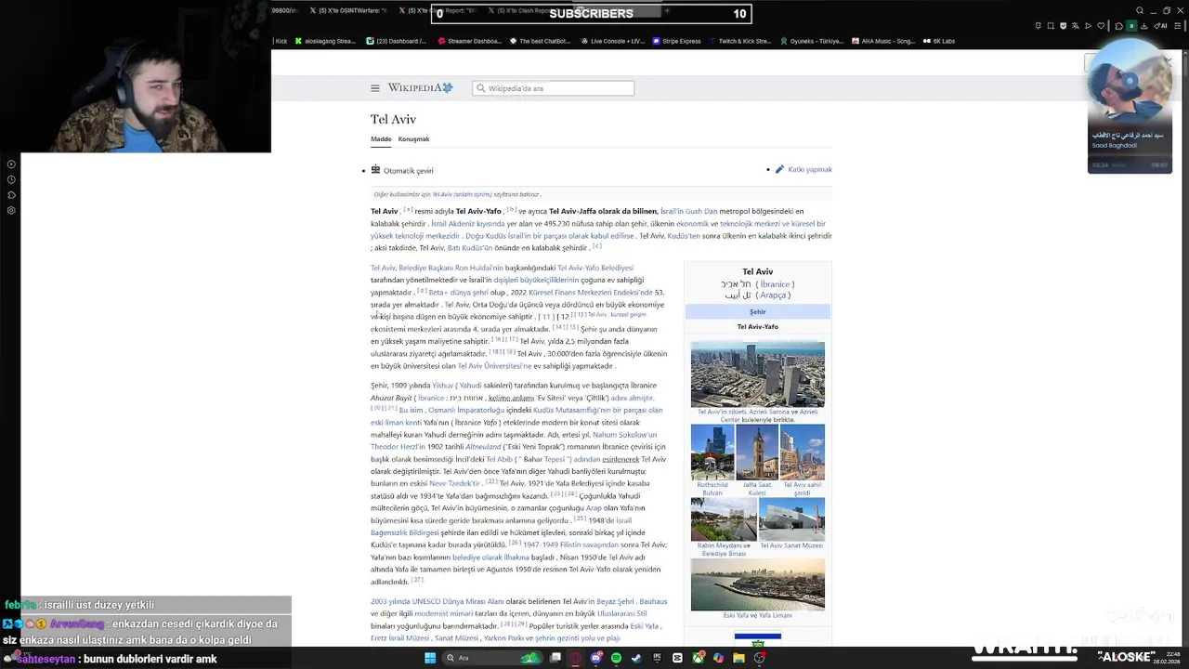Open the 6K Labs bookmark

[x=939, y=41]
